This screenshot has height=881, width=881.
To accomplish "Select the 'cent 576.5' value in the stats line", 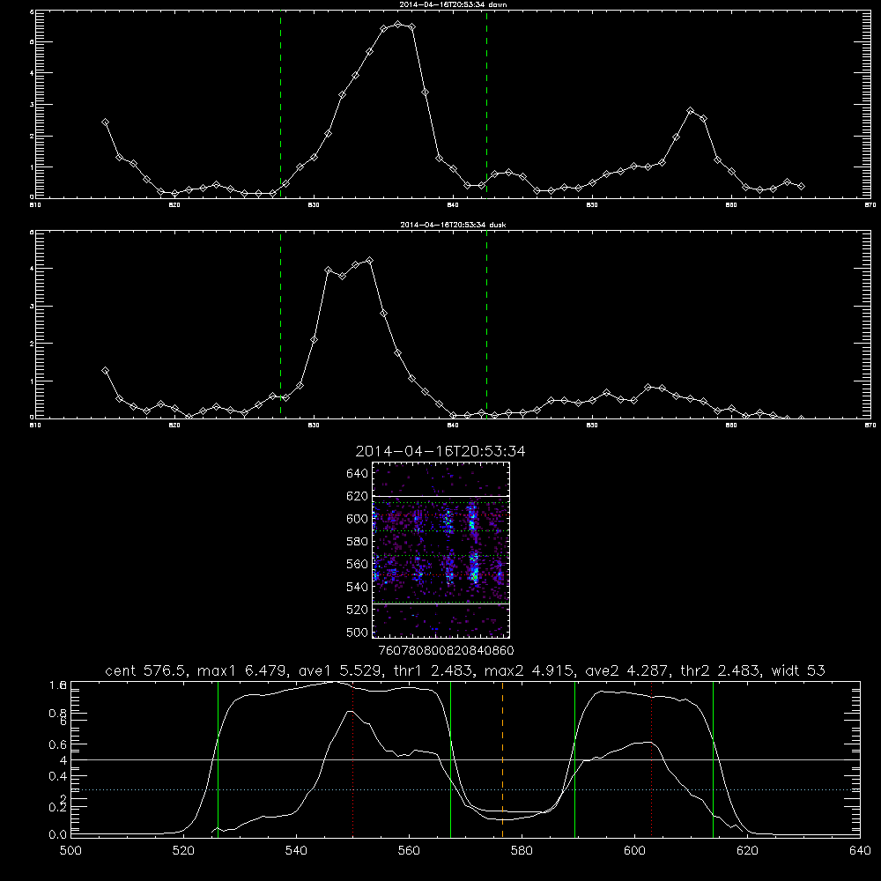I will 148,670.
